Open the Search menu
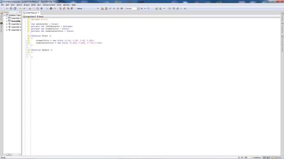The width and height of the screenshot is (284, 159). tap(19, 5)
